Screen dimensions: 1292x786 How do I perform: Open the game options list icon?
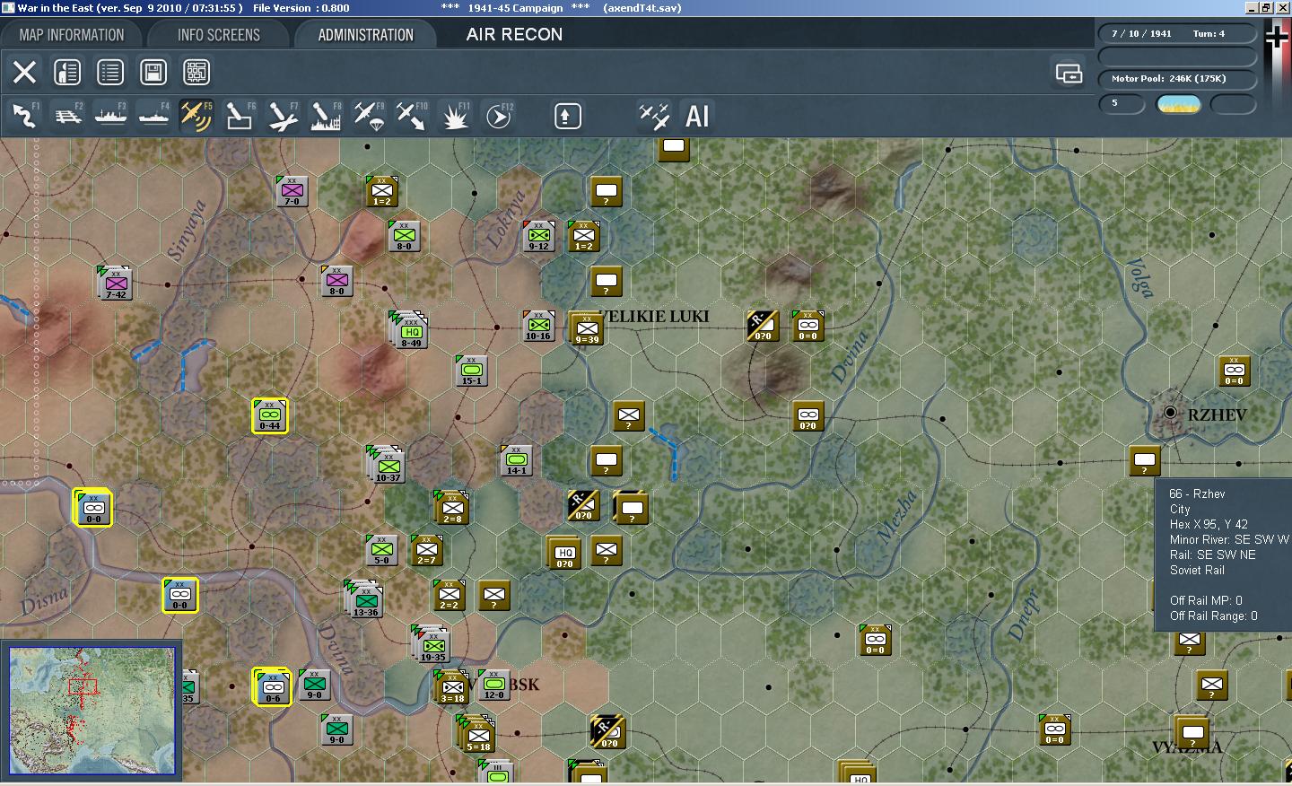pos(110,72)
